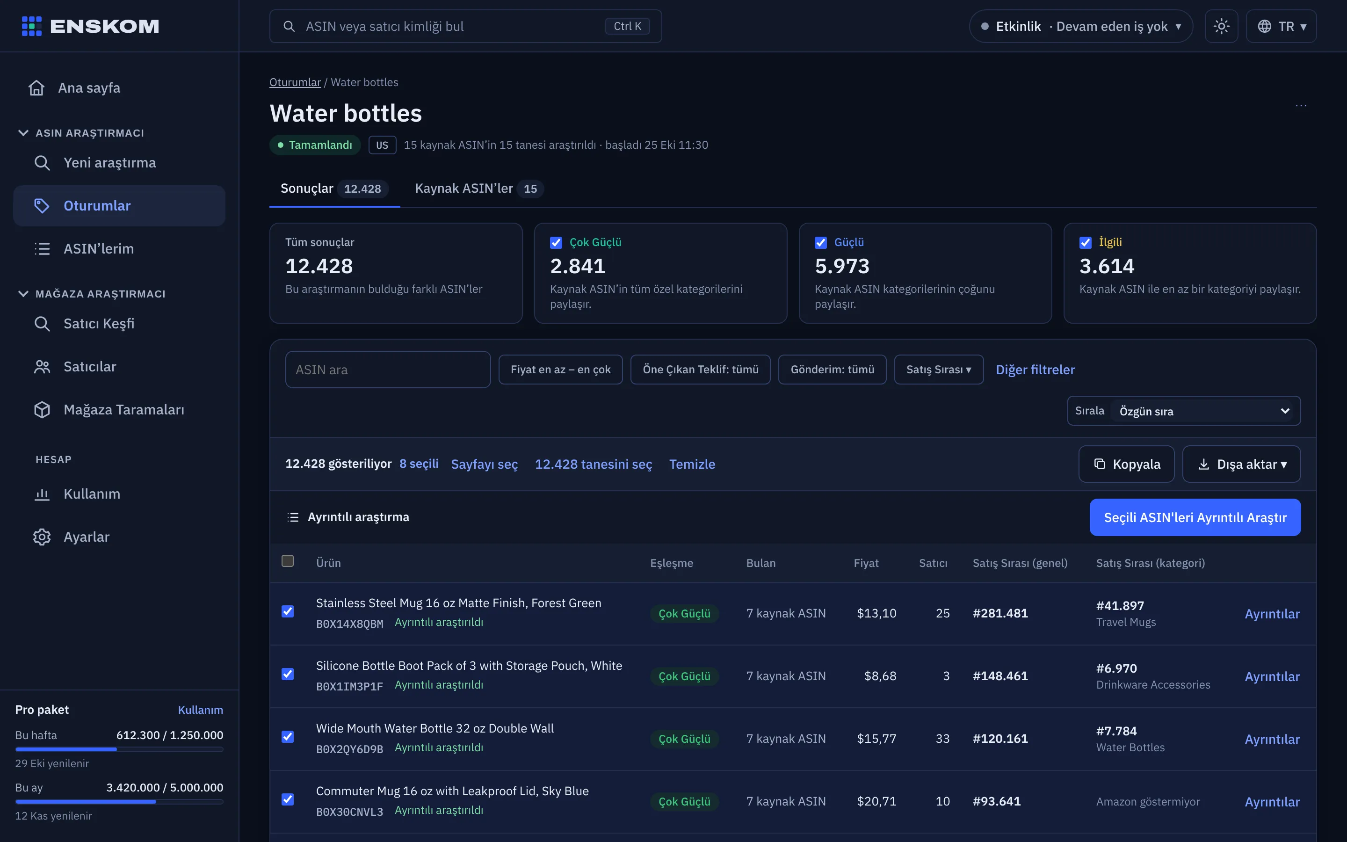Uncheck the Stainless Steel Mug row checkbox
1347x842 pixels.
(288, 611)
